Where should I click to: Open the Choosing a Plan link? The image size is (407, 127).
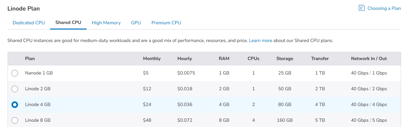pyautogui.click(x=384, y=8)
